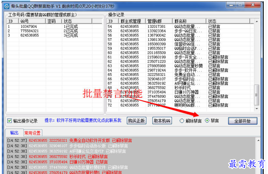Click 啊哟哟QQ群 group name in row 72
This screenshot has height=174, width=268.
187,106
